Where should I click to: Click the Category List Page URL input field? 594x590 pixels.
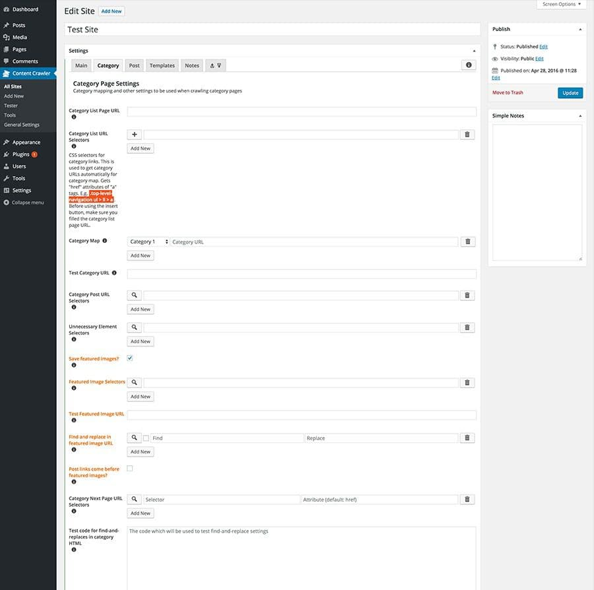pos(302,112)
